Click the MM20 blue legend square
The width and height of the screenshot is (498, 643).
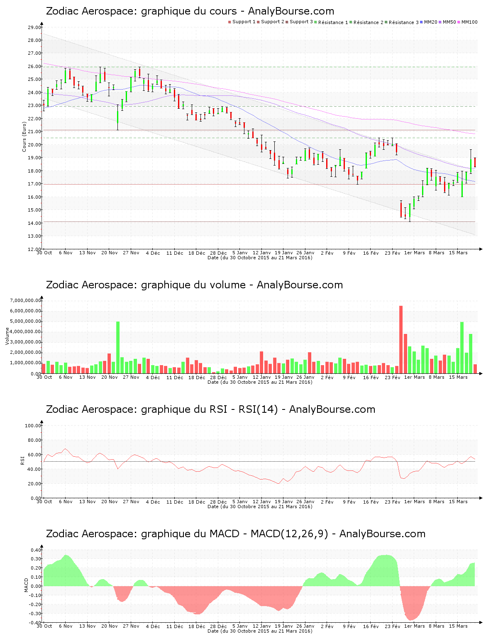tap(422, 22)
